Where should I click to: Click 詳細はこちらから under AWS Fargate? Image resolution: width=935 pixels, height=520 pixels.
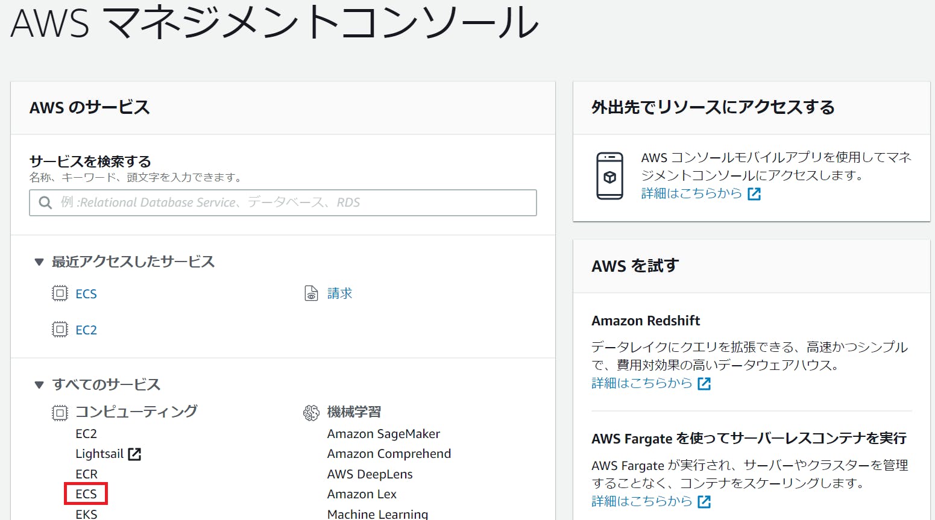pos(641,501)
